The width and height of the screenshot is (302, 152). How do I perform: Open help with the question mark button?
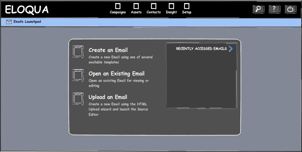[275, 9]
